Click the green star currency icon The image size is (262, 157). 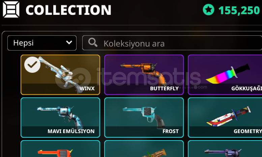pyautogui.click(x=208, y=10)
